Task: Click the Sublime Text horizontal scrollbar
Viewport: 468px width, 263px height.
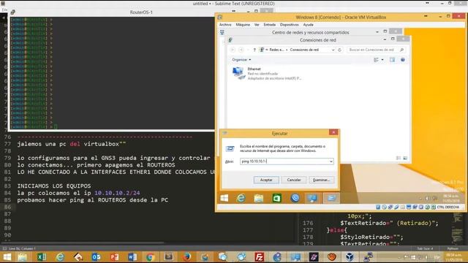Action: pyautogui.click(x=83, y=243)
